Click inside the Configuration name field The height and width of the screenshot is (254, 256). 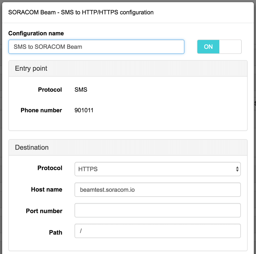point(96,47)
